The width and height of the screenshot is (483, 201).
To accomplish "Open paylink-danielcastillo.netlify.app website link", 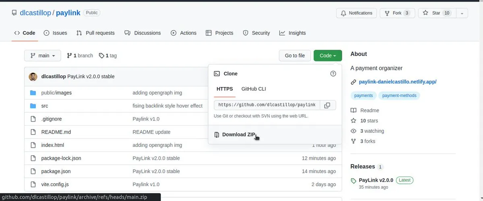I will 398,82.
